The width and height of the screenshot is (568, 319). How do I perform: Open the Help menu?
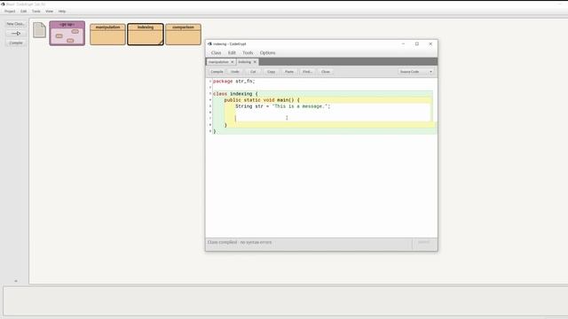coord(62,12)
